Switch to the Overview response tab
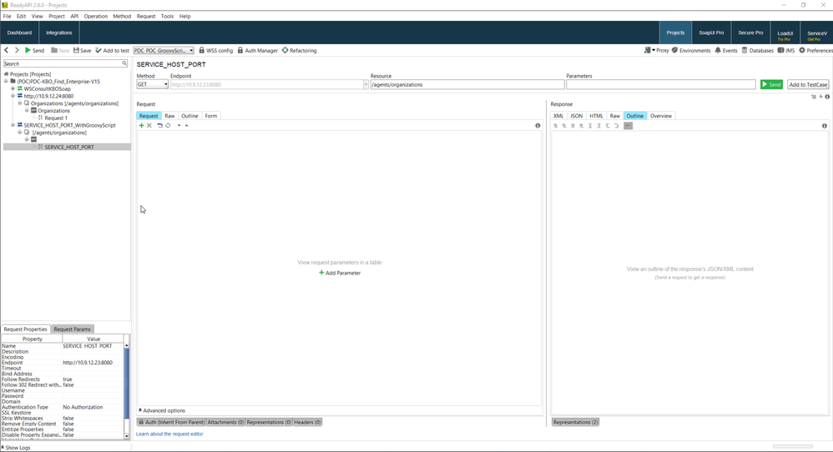Image resolution: width=833 pixels, height=452 pixels. click(661, 116)
